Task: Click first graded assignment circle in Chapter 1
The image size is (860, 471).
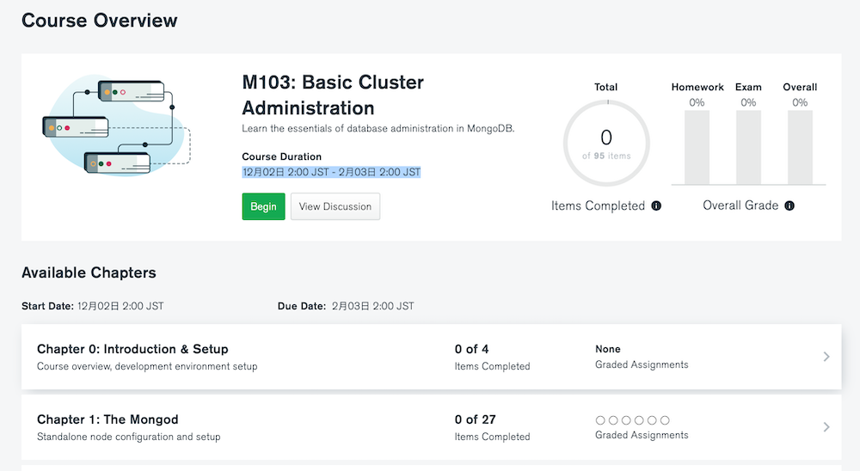Action: (x=600, y=420)
